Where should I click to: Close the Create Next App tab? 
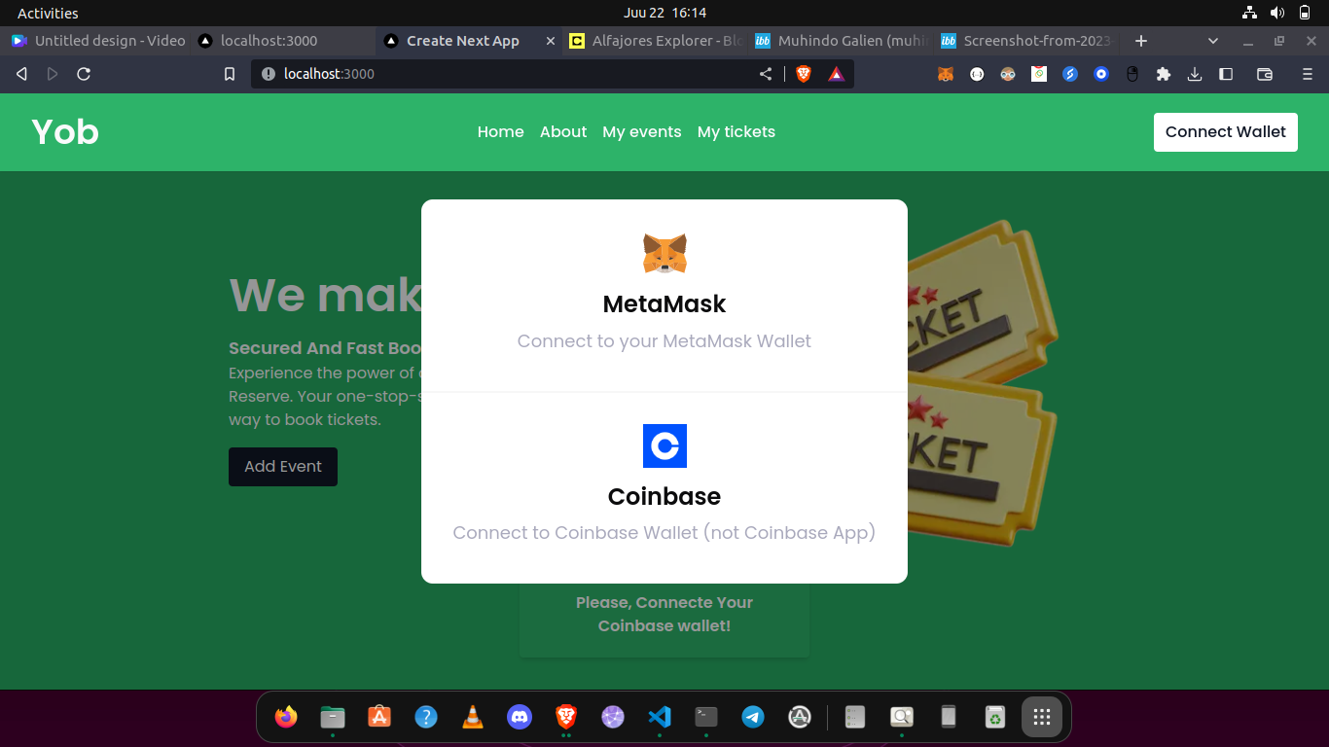tap(551, 41)
